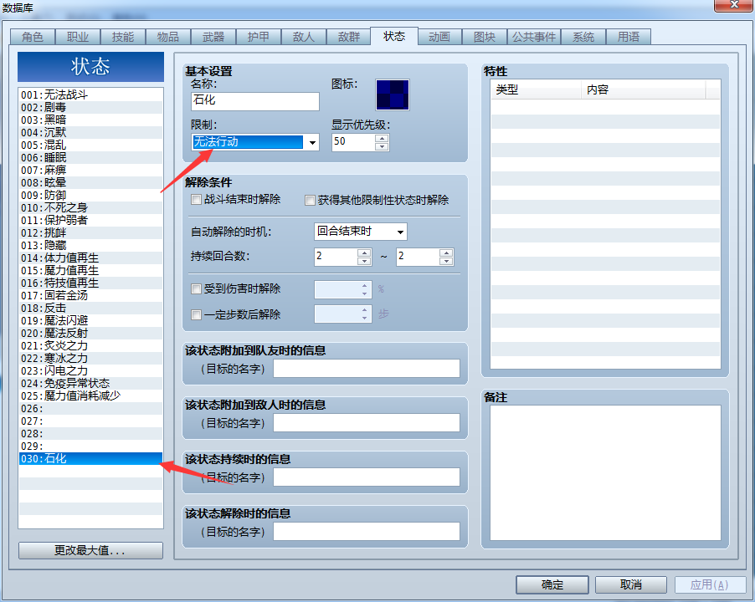The image size is (755, 602).
Task: Increase minimum 持续回合数 with up arrow
Action: click(364, 253)
